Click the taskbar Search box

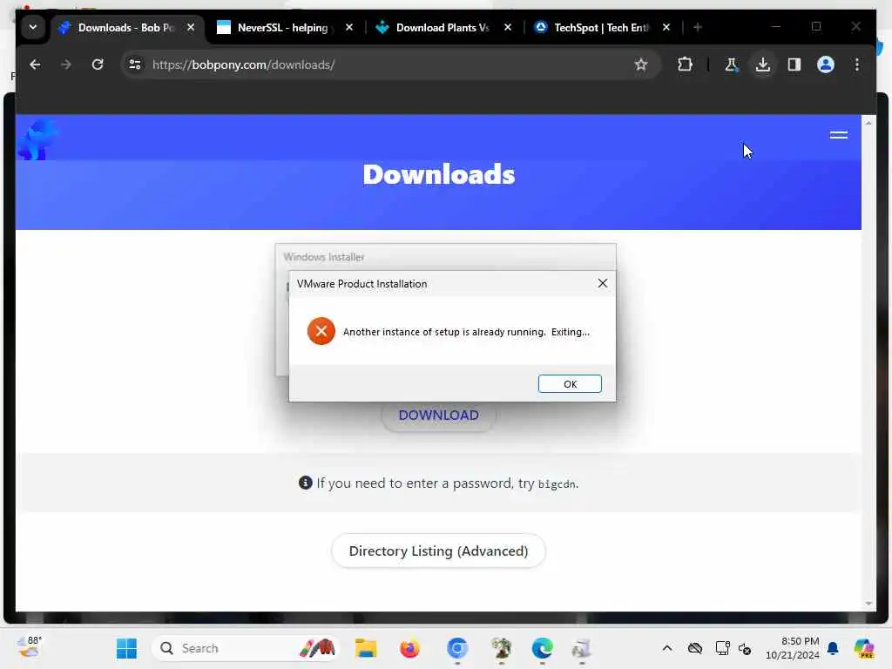(245, 648)
